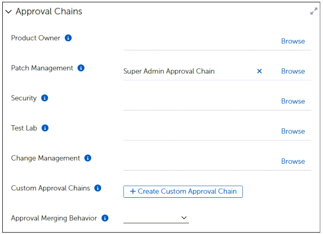Click the info icon next to Product Owner

68,38
